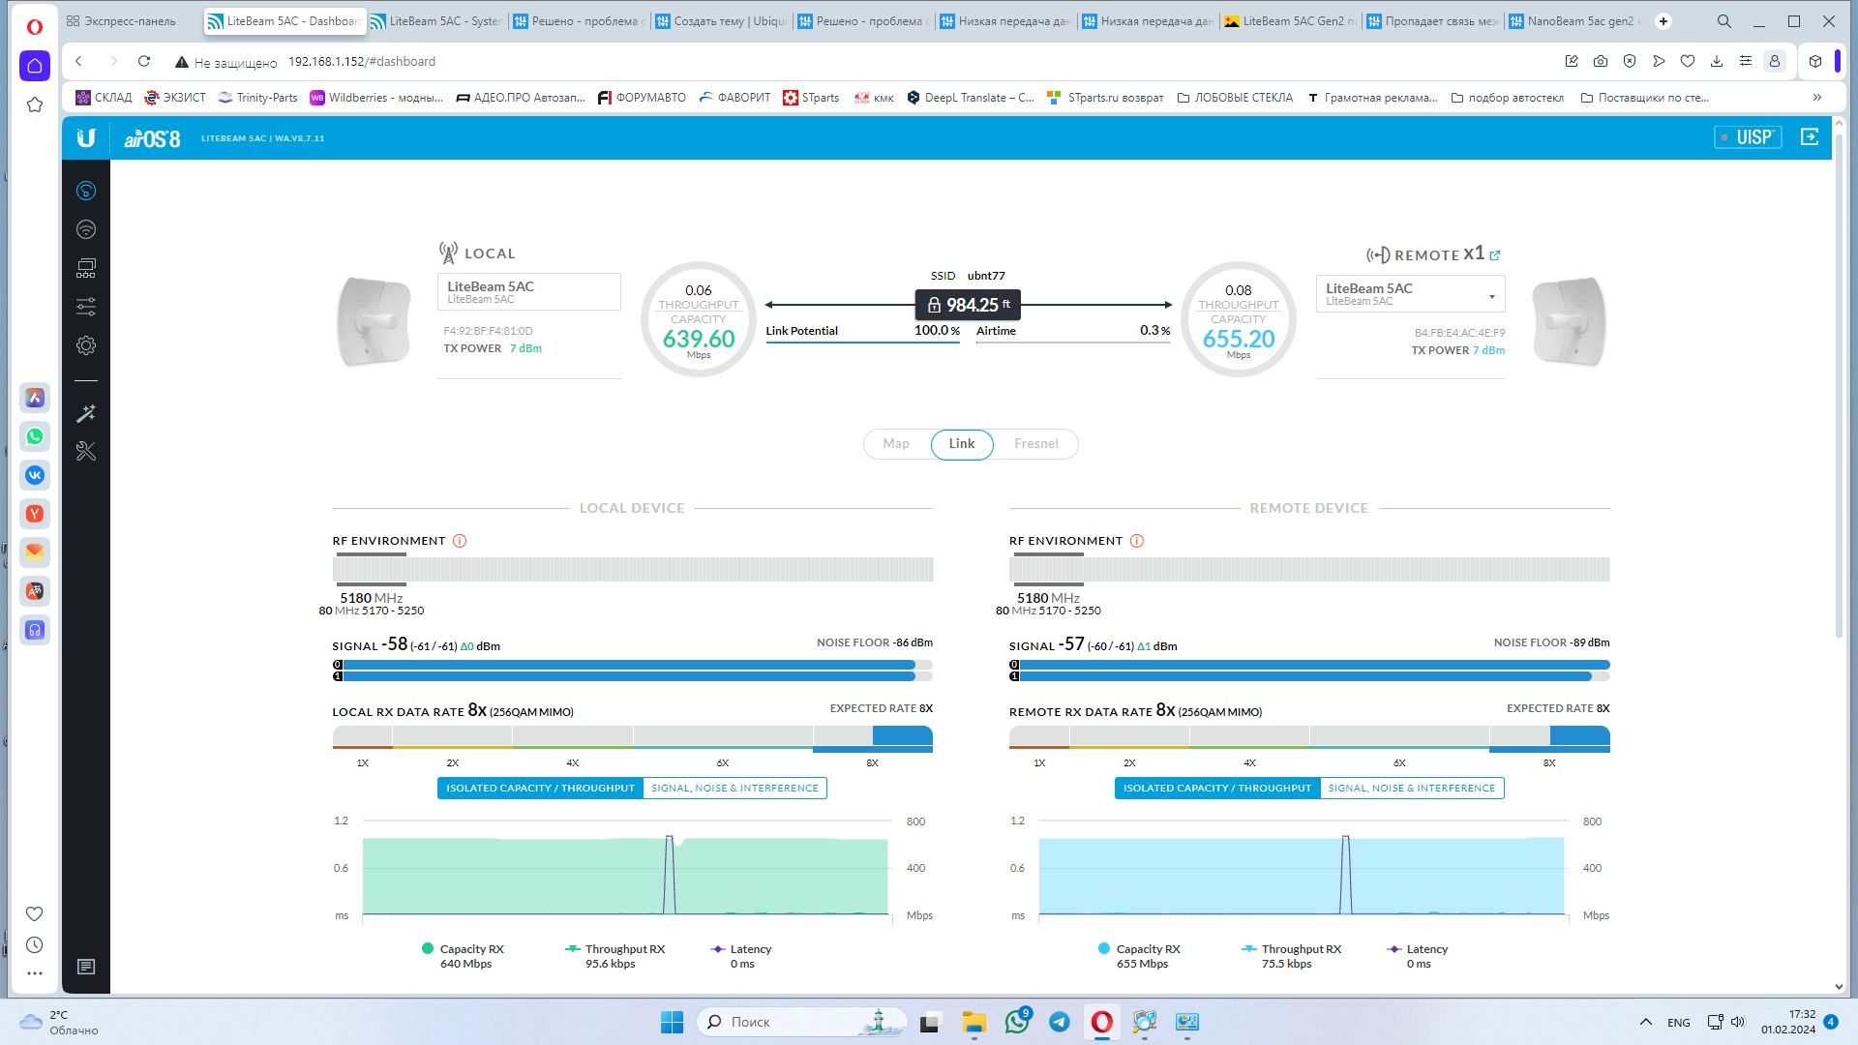Click the Ubiquiti U logo
The width and height of the screenshot is (1858, 1045).
click(x=86, y=138)
